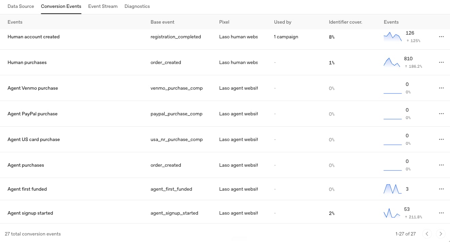View sparkline chart for Human account created

[393, 37]
